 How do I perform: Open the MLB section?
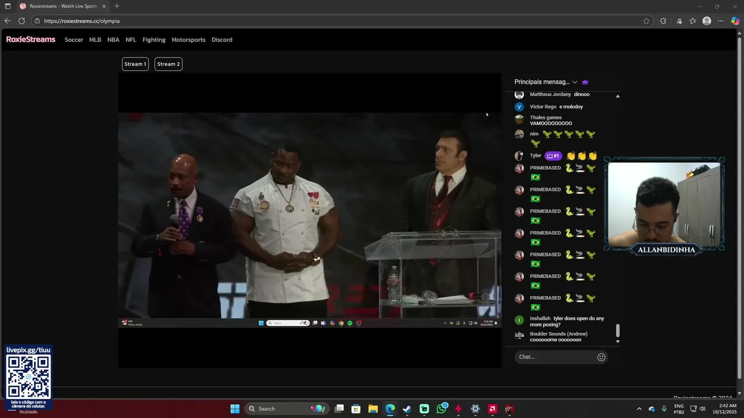click(x=95, y=40)
